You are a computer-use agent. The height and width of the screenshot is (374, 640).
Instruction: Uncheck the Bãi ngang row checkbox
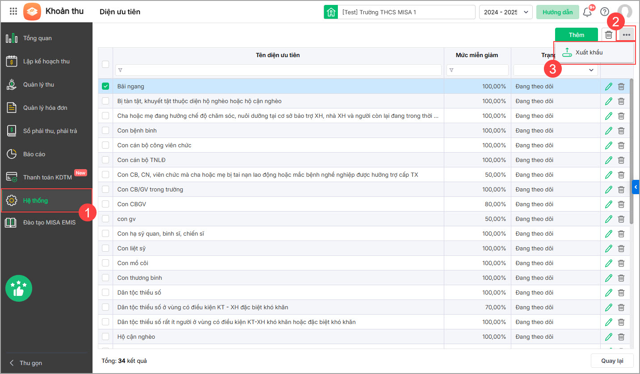click(x=105, y=87)
